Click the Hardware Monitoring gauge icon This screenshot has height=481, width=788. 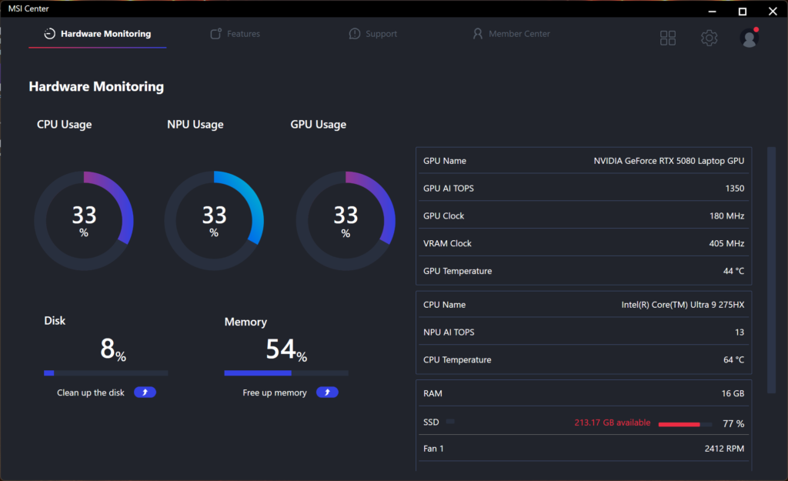pos(49,34)
